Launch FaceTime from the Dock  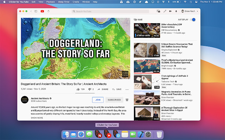pyautogui.click(x=133, y=134)
